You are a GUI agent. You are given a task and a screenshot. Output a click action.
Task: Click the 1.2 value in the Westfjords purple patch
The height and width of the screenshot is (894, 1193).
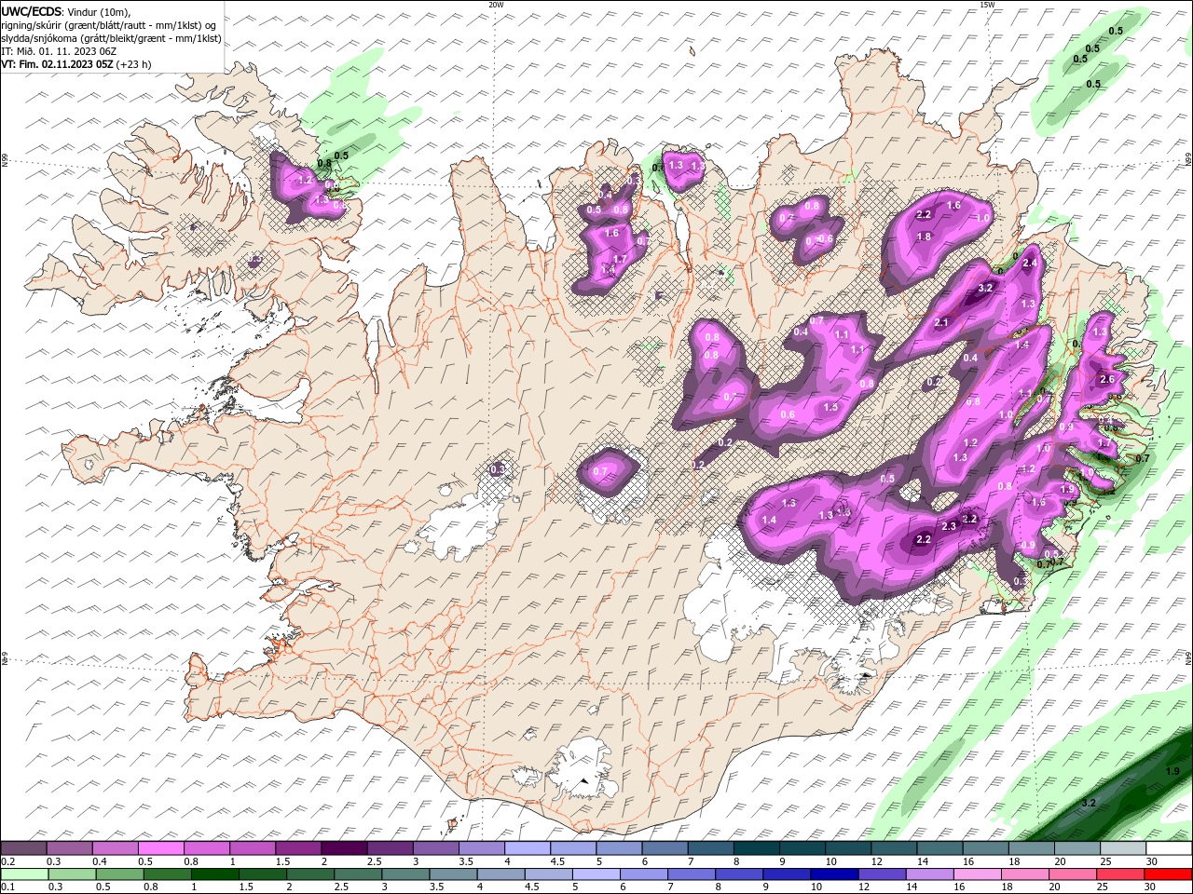click(304, 180)
